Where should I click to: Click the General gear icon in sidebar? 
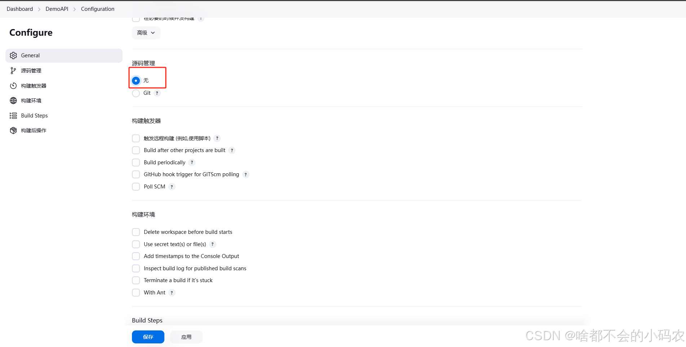coord(13,55)
